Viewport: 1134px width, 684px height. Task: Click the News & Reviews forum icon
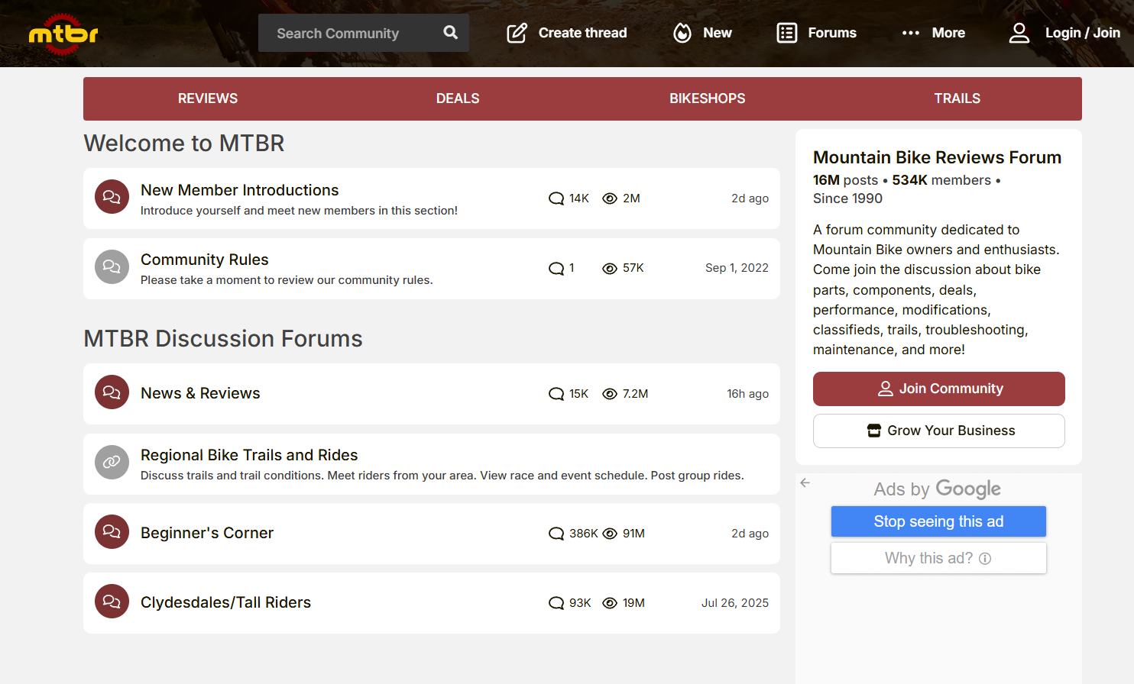[112, 392]
